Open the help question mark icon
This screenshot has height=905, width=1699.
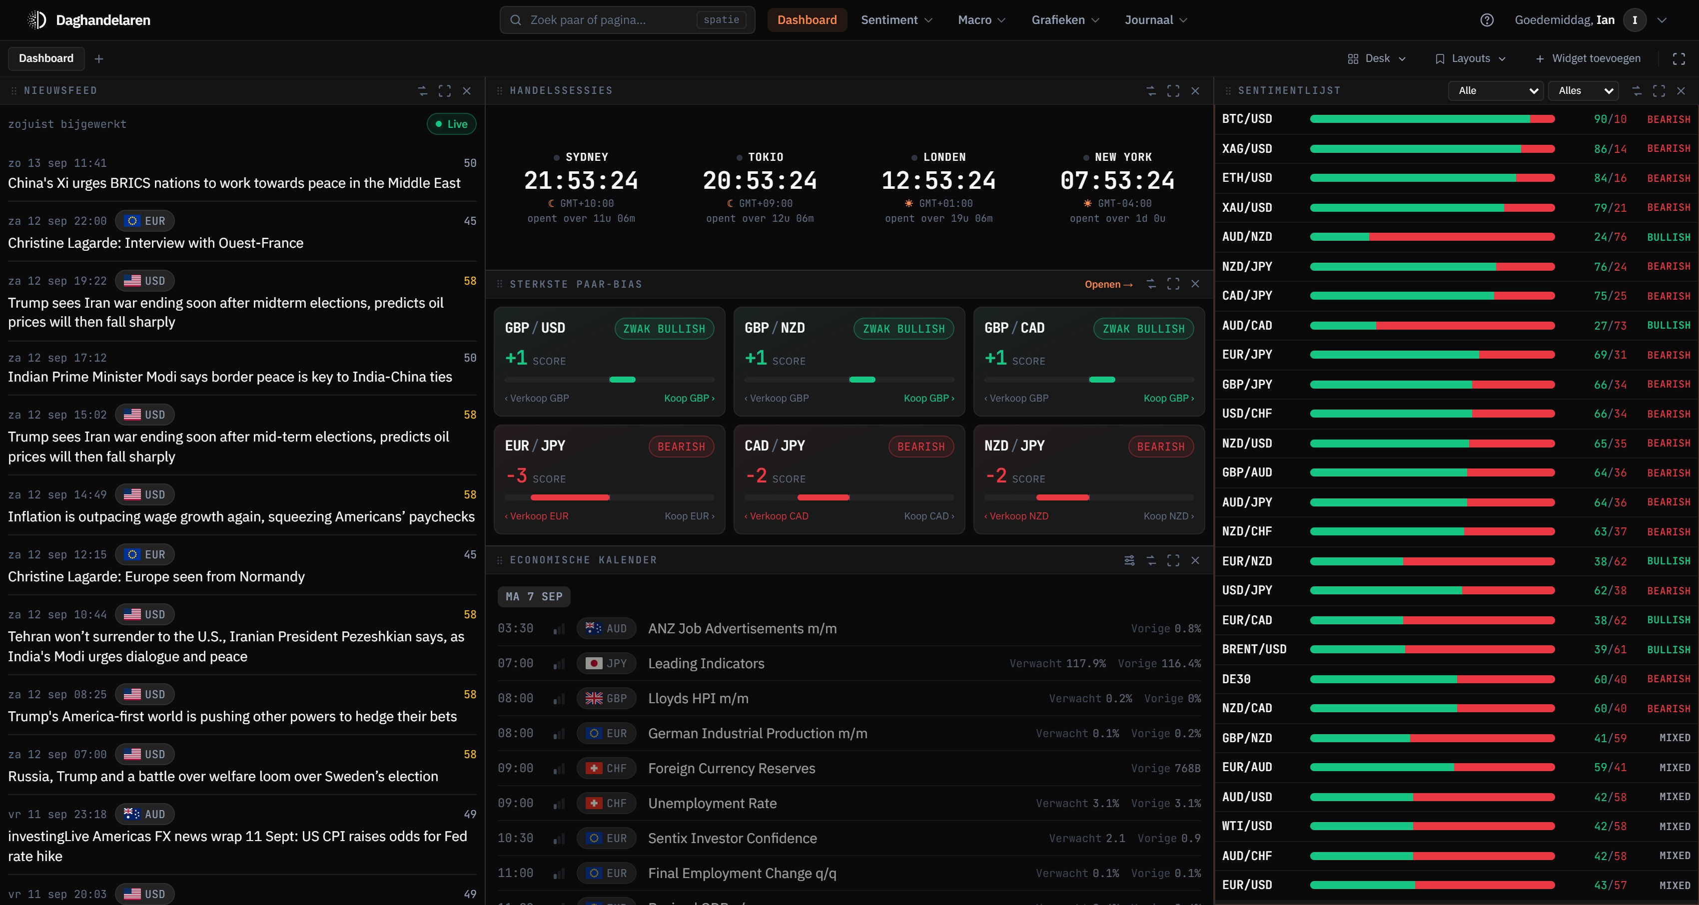(x=1487, y=20)
